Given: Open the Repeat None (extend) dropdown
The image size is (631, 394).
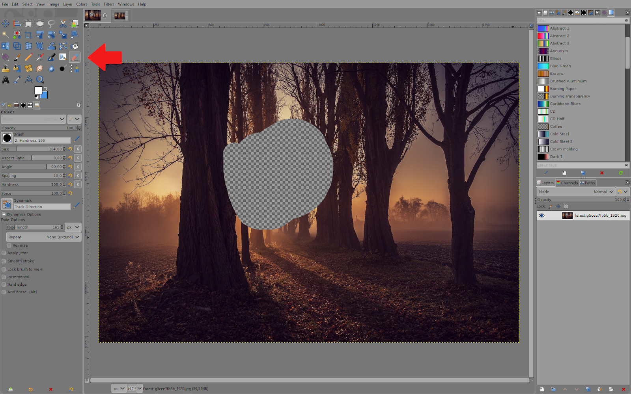Looking at the screenshot, I should (x=44, y=237).
